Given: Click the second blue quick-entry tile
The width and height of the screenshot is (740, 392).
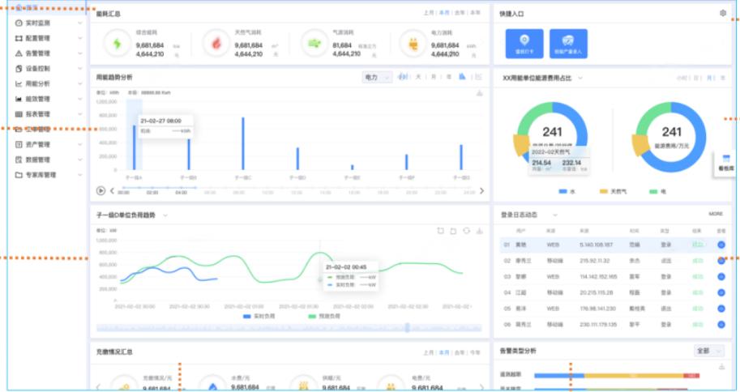Looking at the screenshot, I should 568,43.
